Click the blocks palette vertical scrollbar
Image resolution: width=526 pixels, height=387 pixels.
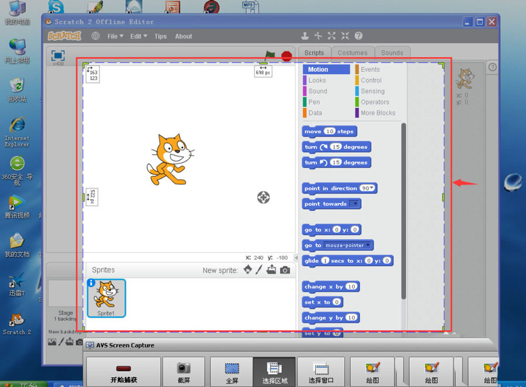(403, 211)
